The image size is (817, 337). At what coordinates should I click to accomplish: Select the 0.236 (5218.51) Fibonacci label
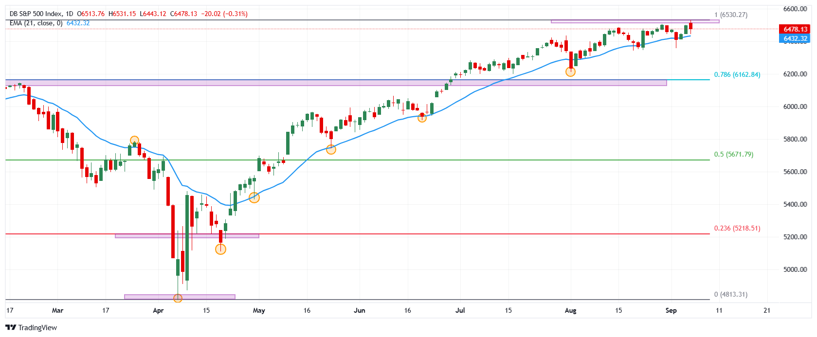coord(737,228)
